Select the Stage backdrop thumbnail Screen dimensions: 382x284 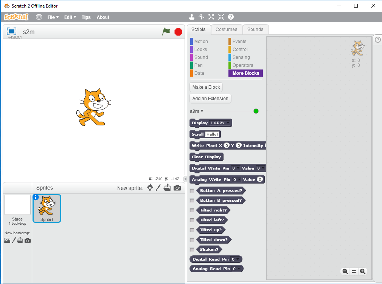coord(17,205)
